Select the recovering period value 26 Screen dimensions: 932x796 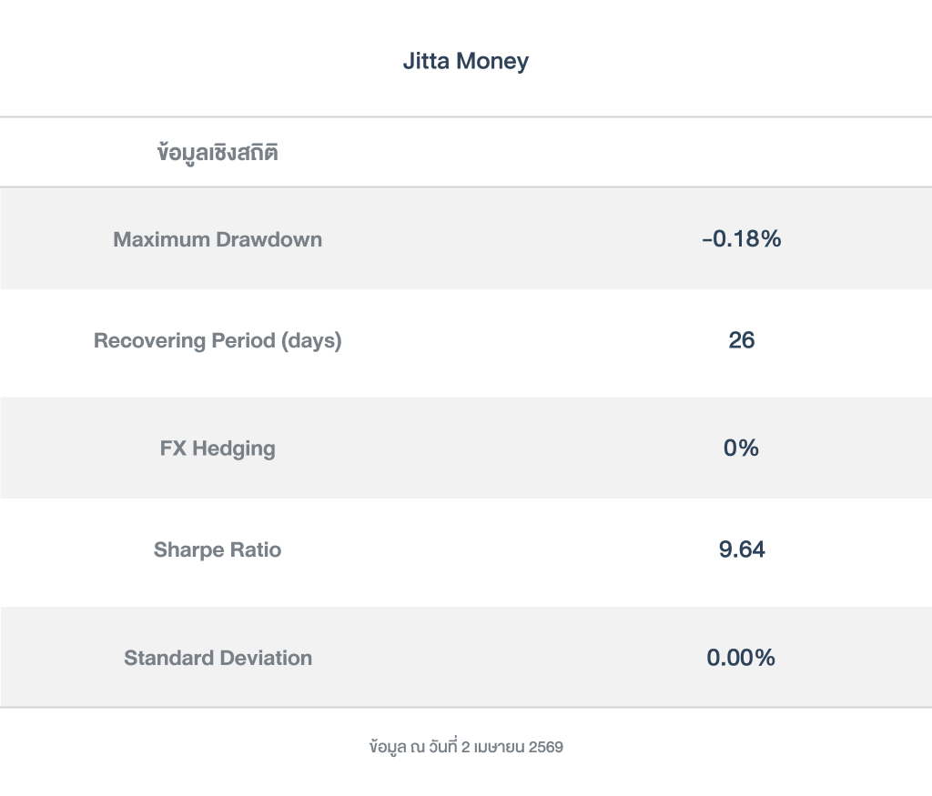[741, 341]
